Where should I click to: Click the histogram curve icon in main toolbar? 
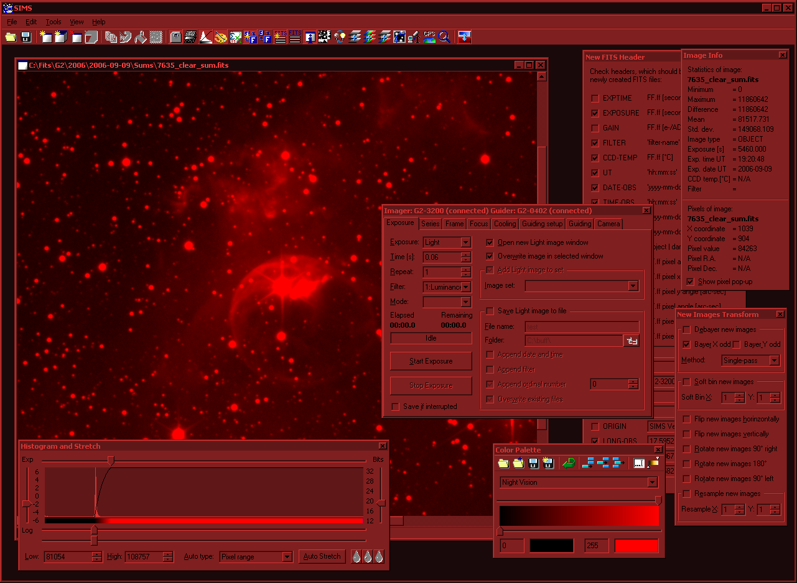click(205, 37)
